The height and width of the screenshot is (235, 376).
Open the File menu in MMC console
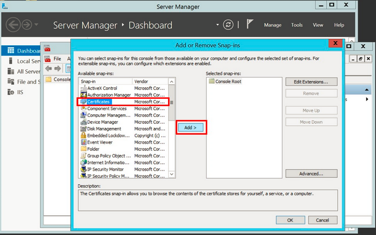click(x=57, y=59)
